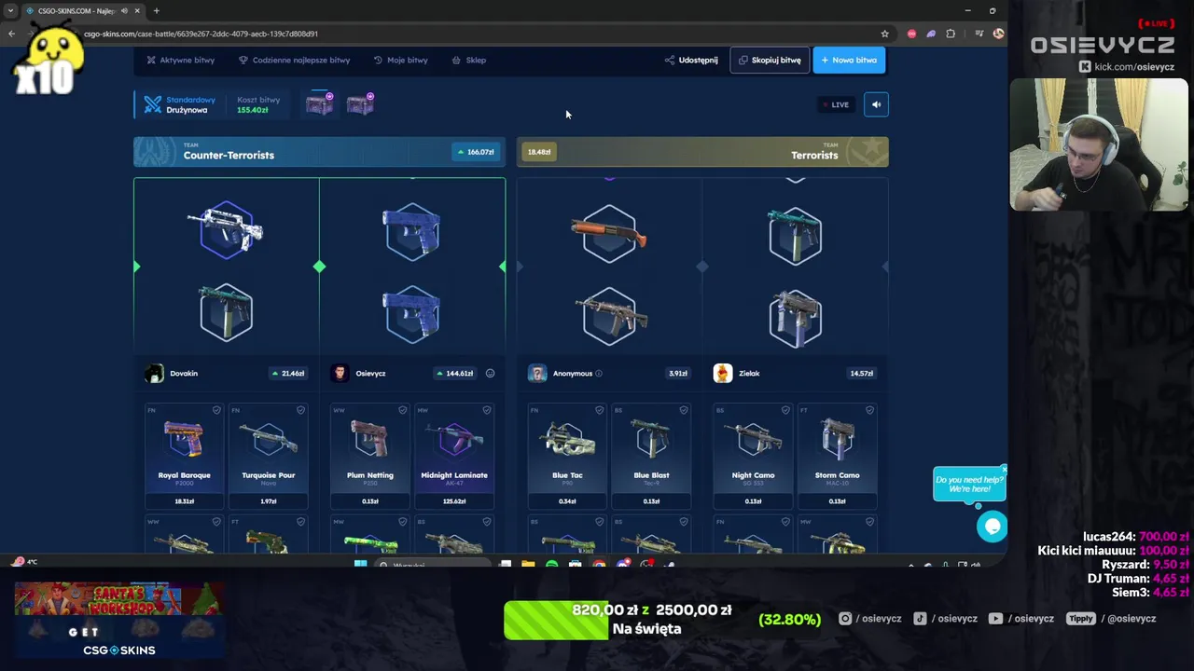Click the shield icon on Night Camo card

coord(785,410)
